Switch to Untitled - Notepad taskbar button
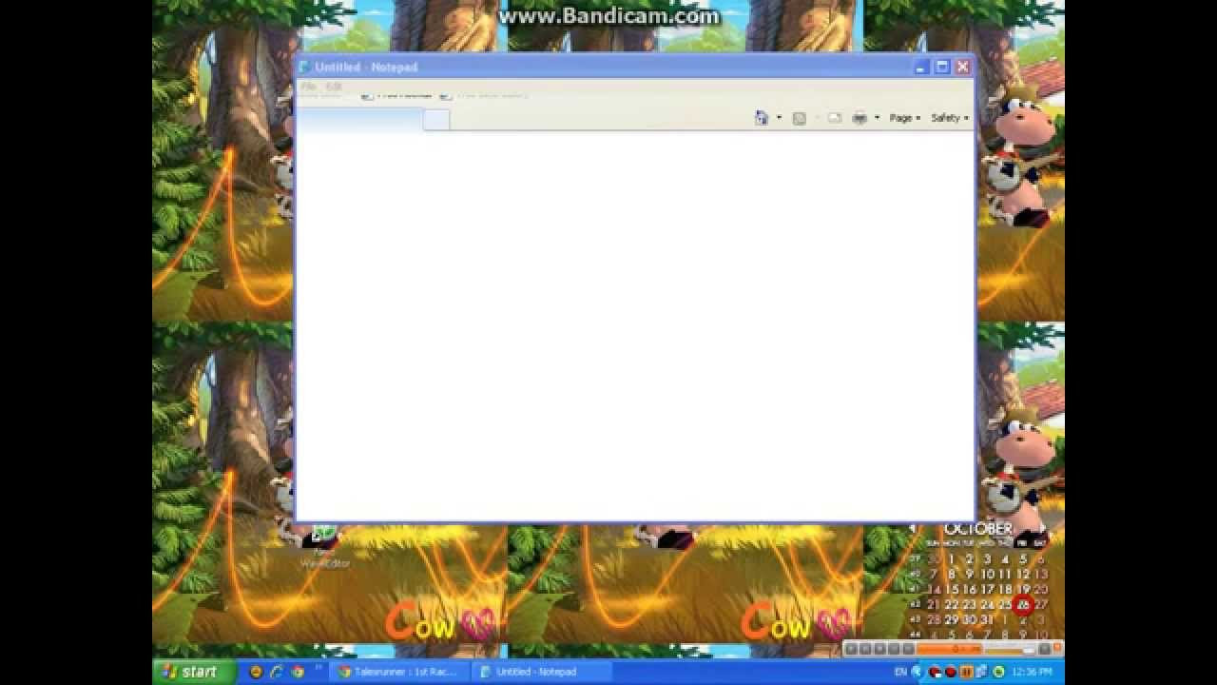 tap(540, 672)
